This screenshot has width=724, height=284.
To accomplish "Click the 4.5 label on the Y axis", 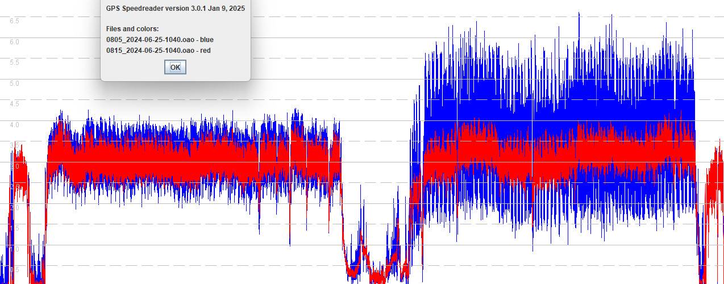I will click(14, 104).
